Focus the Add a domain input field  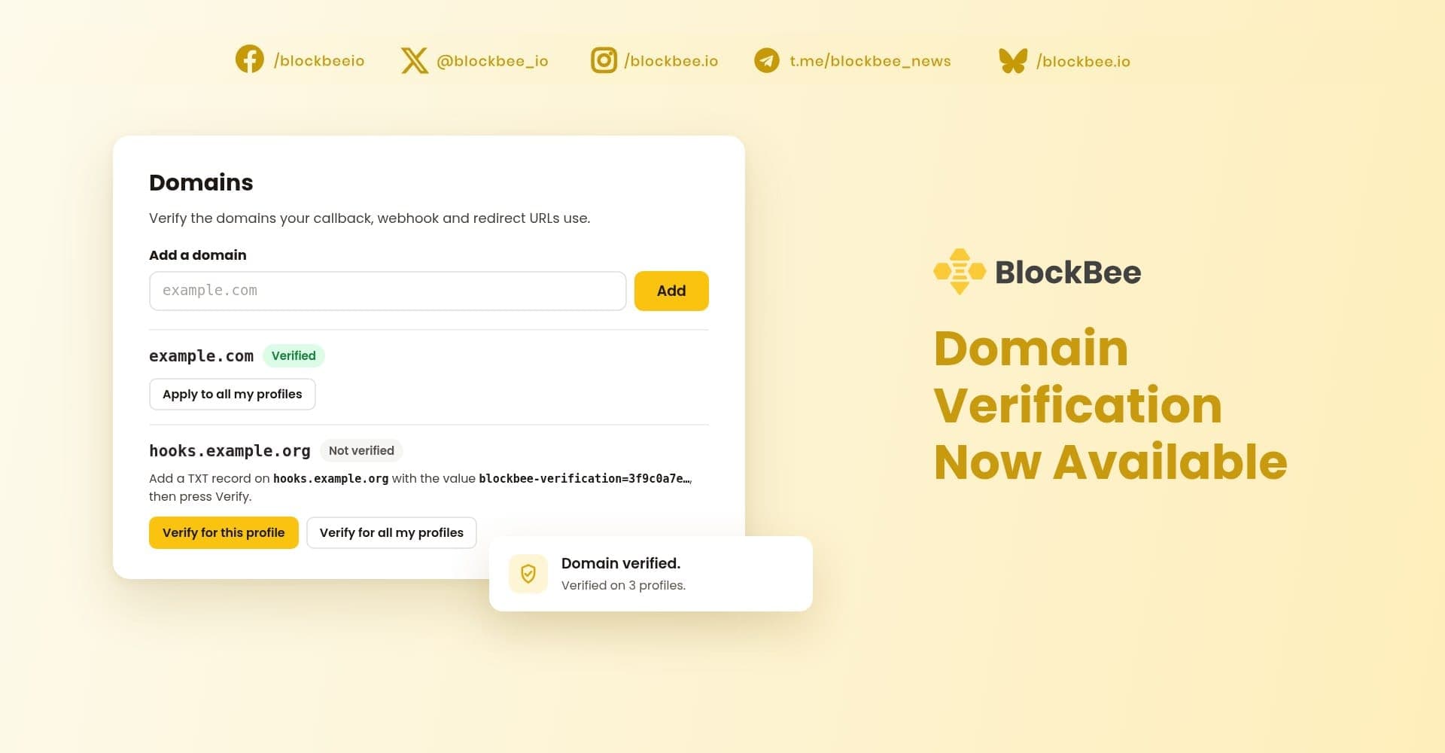point(388,291)
